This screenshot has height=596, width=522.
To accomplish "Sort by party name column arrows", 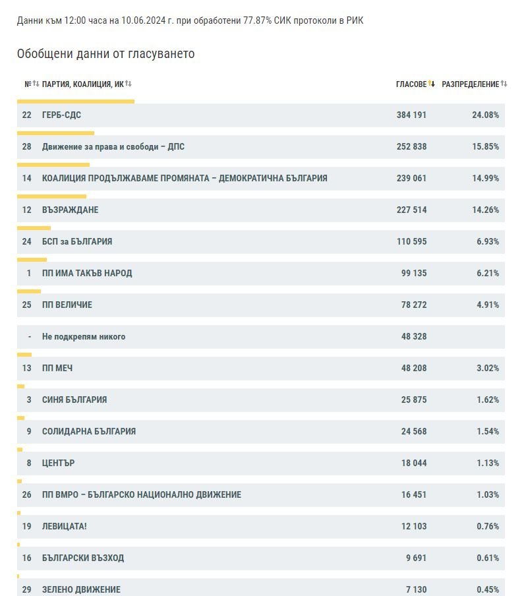I will click(x=129, y=83).
